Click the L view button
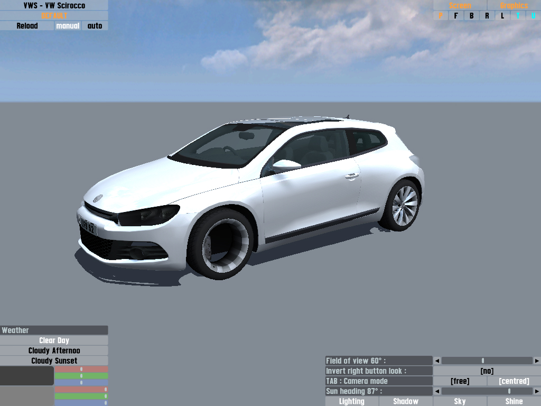541x406 pixels. point(502,15)
